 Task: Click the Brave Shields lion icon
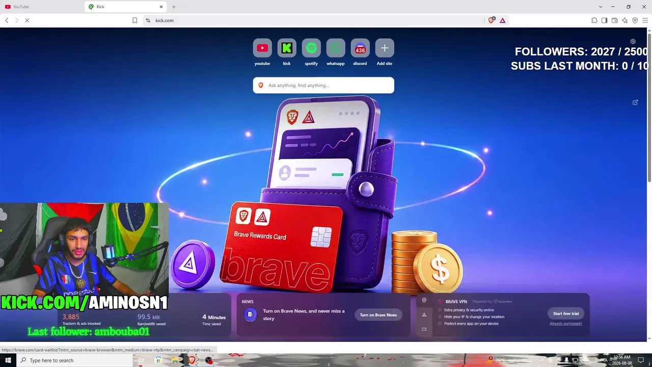coord(491,20)
